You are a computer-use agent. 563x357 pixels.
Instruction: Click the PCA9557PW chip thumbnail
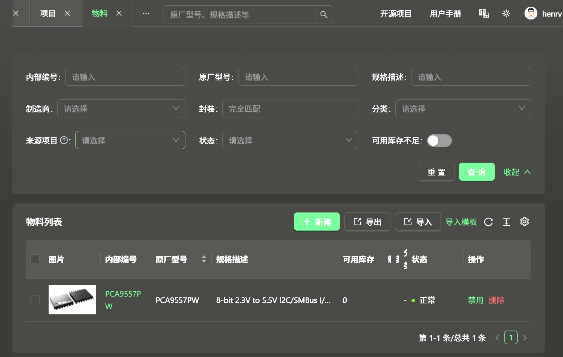72,300
